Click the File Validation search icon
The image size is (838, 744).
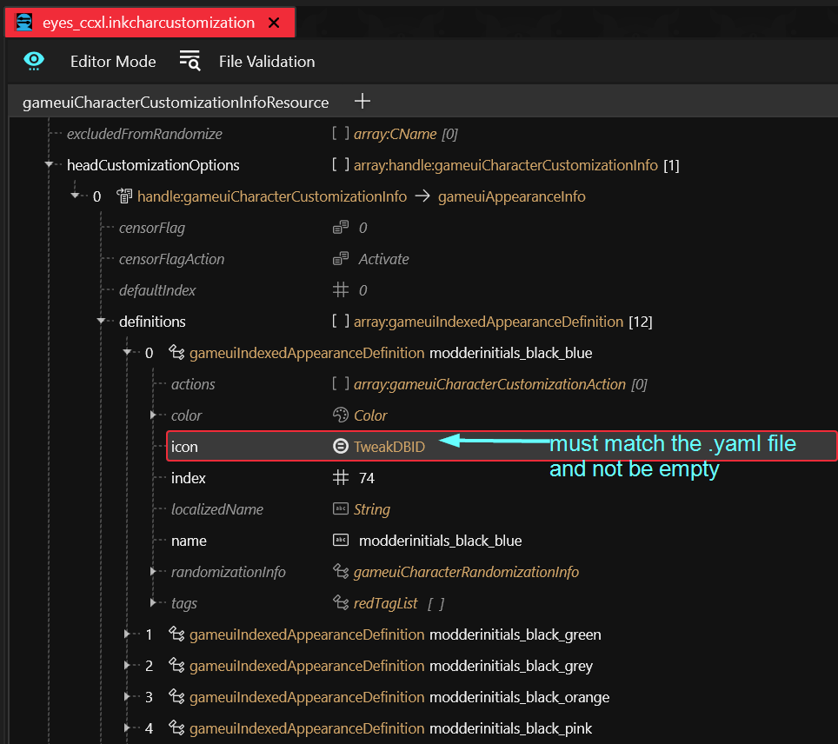point(190,60)
